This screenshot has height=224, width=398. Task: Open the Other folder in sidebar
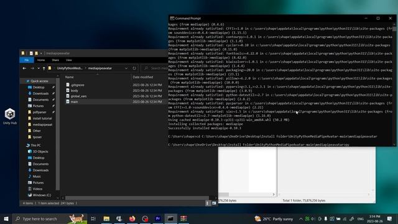pos(37,131)
